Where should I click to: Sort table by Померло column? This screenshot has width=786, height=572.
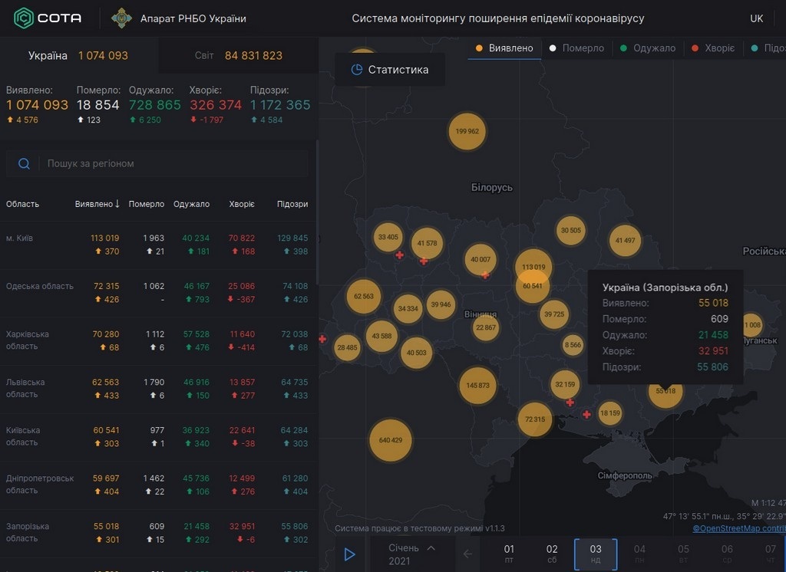[147, 204]
